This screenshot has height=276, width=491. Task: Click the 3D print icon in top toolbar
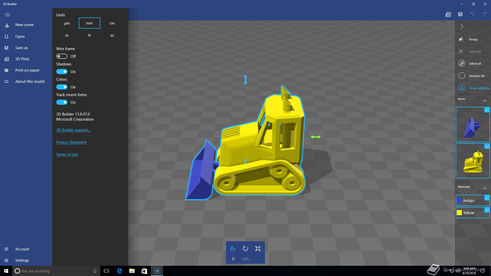click(448, 14)
